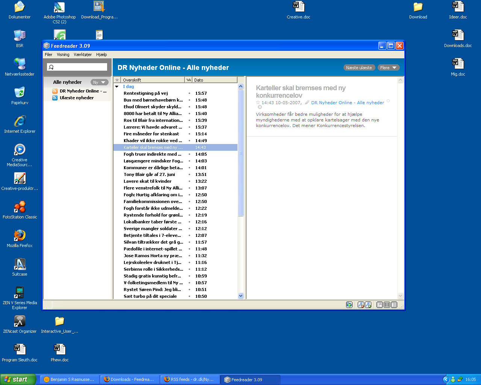The width and height of the screenshot is (481, 385).
Task: Select headline Jose Ramos Horta ny præ
Action: [x=153, y=256]
